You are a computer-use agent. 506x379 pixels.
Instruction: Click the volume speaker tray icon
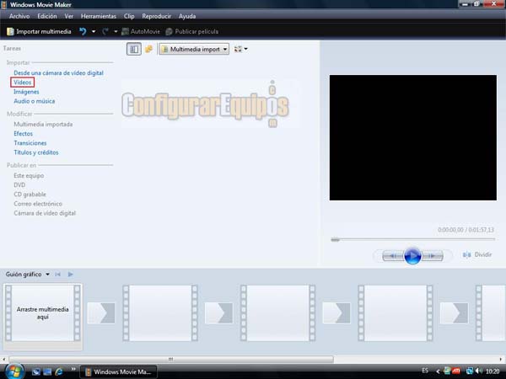[x=478, y=371]
